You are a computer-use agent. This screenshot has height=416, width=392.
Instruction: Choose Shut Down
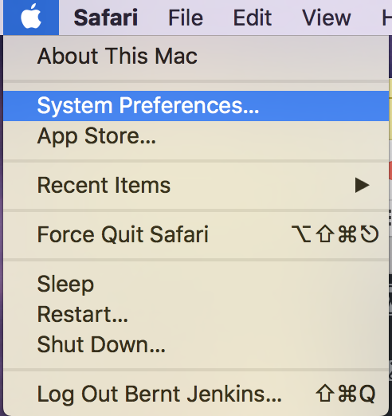click(x=196, y=344)
